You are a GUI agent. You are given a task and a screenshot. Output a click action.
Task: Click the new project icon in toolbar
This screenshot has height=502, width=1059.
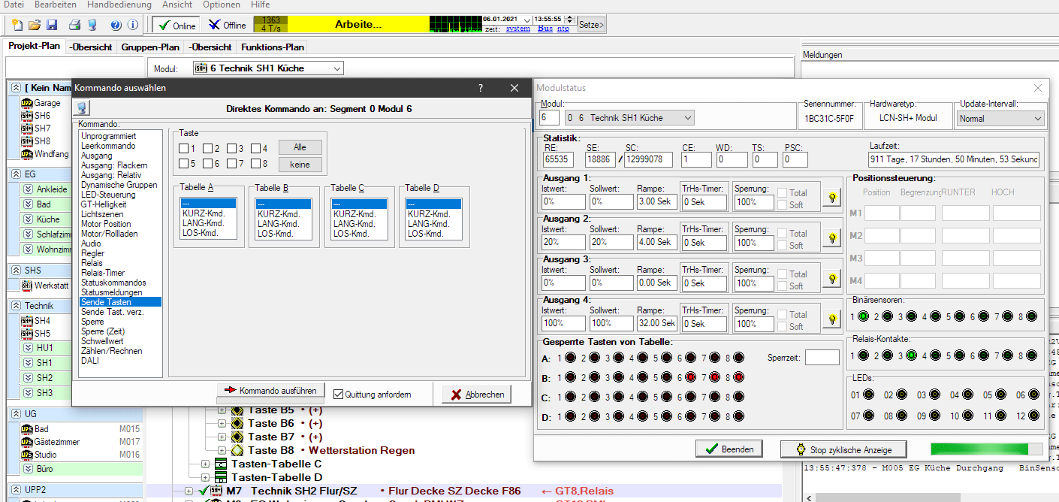(17, 25)
